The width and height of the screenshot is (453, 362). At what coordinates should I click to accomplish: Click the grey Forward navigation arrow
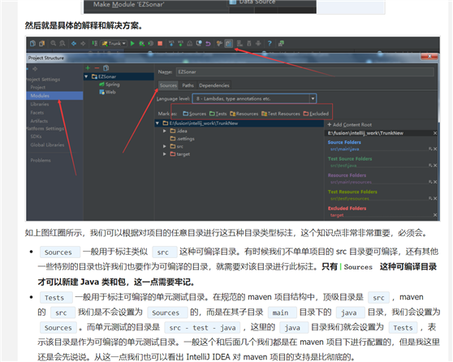[83, 43]
